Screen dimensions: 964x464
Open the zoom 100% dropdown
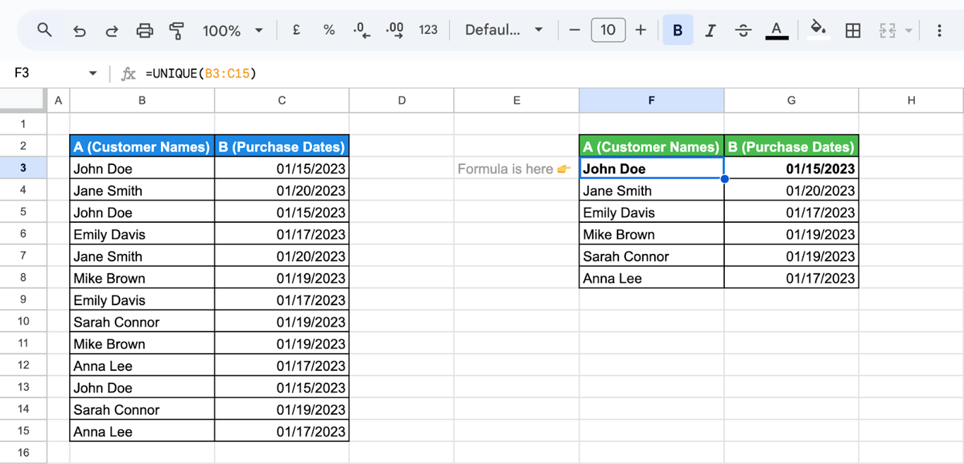(x=232, y=30)
